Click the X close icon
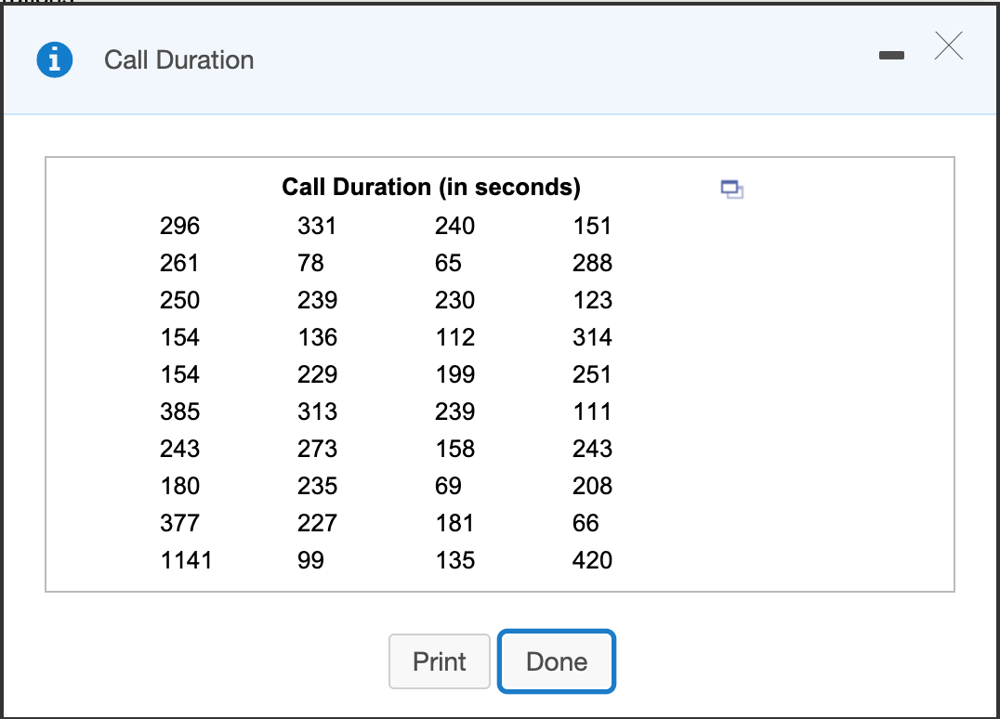The height and width of the screenshot is (719, 1000). [948, 46]
